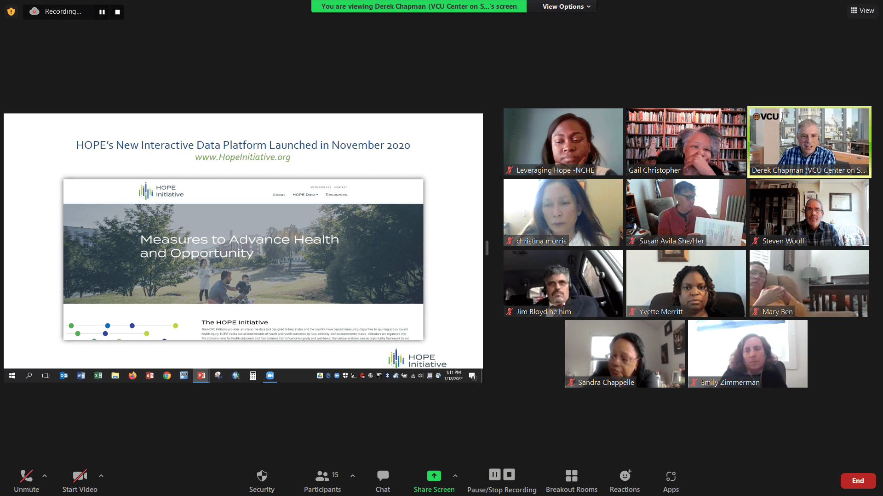The height and width of the screenshot is (496, 883).
Task: Click About in the HOPE site navigation
Action: (x=279, y=195)
